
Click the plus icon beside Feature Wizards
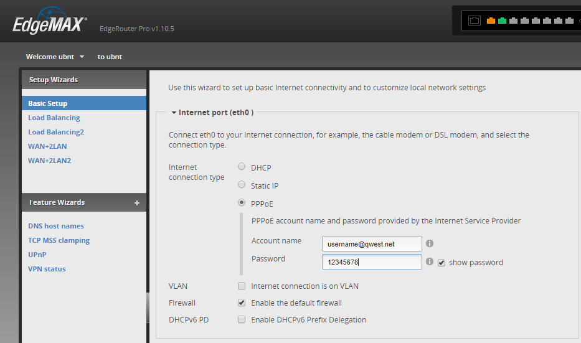(137, 203)
